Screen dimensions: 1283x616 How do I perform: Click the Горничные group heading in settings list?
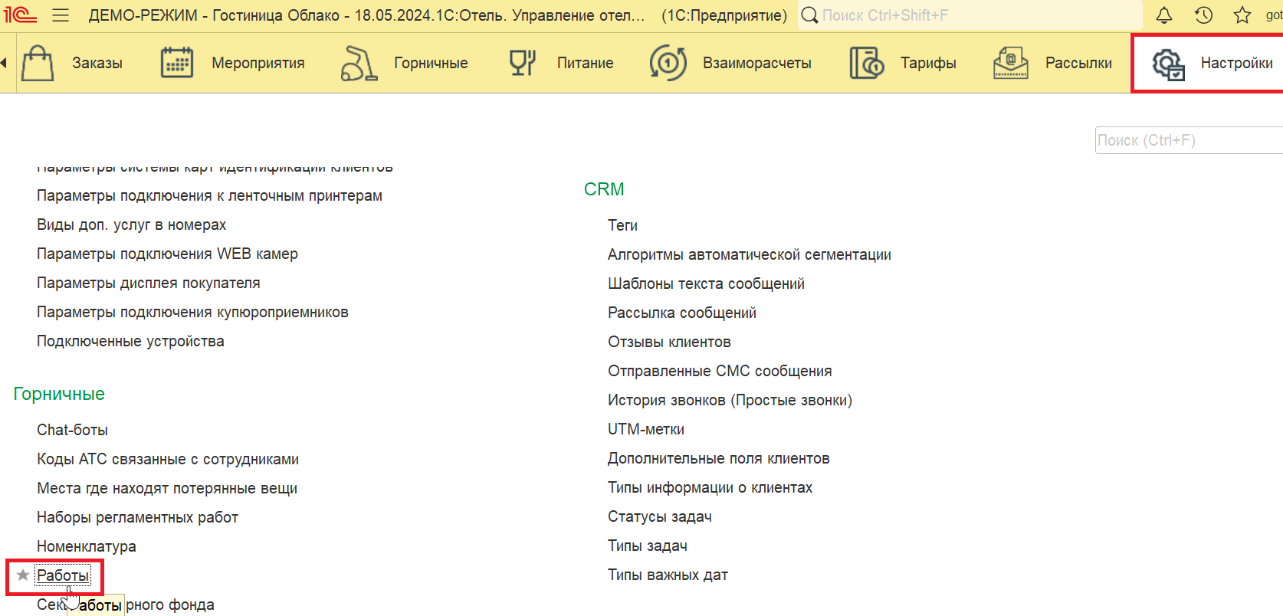click(59, 394)
